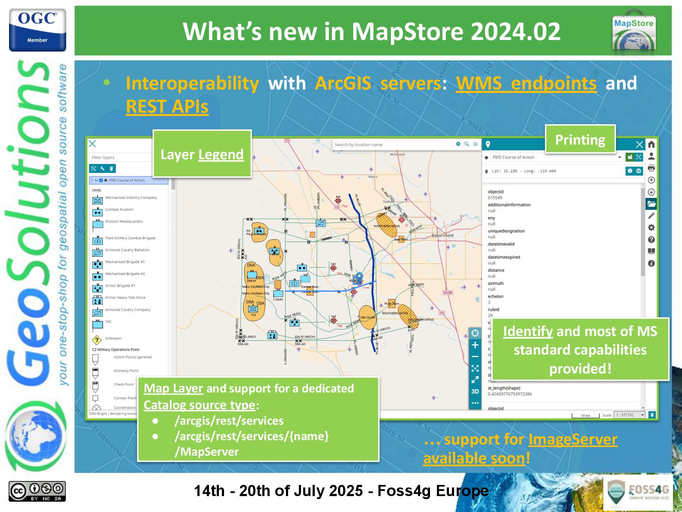Image resolution: width=682 pixels, height=512 pixels.
Task: Collapse the FM5 Course of Action layer
Action: (x=96, y=180)
